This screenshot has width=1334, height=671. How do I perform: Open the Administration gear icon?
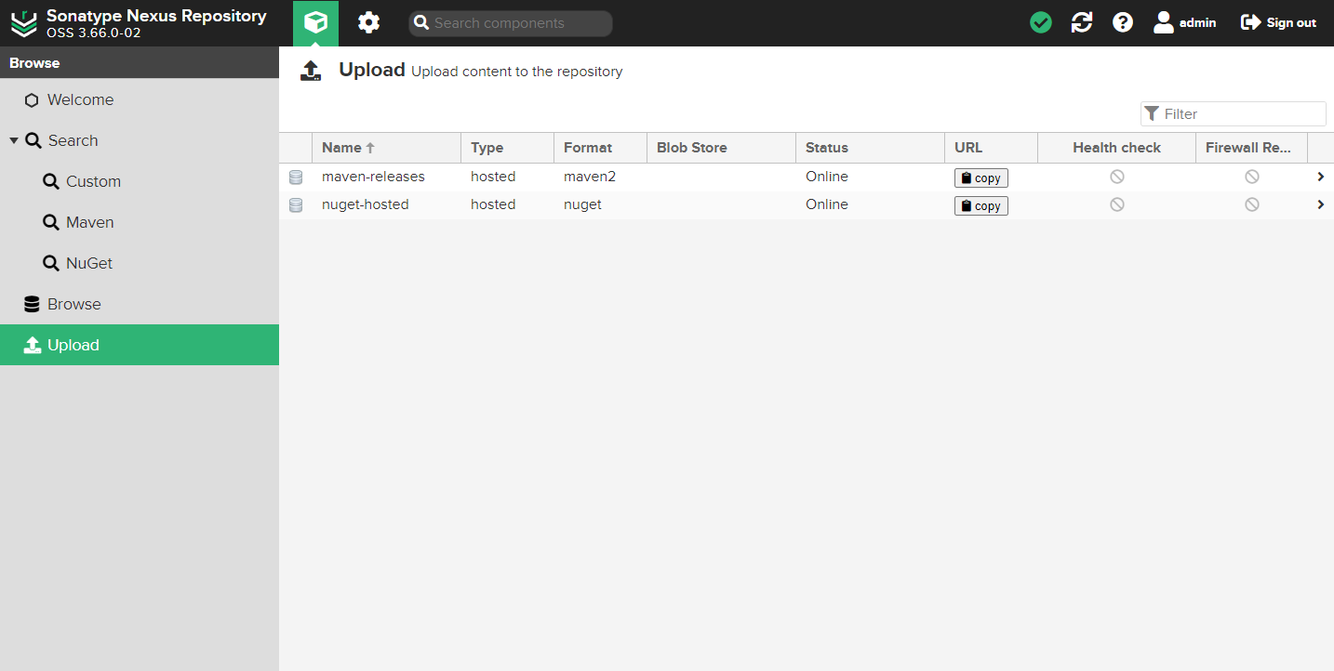(369, 22)
